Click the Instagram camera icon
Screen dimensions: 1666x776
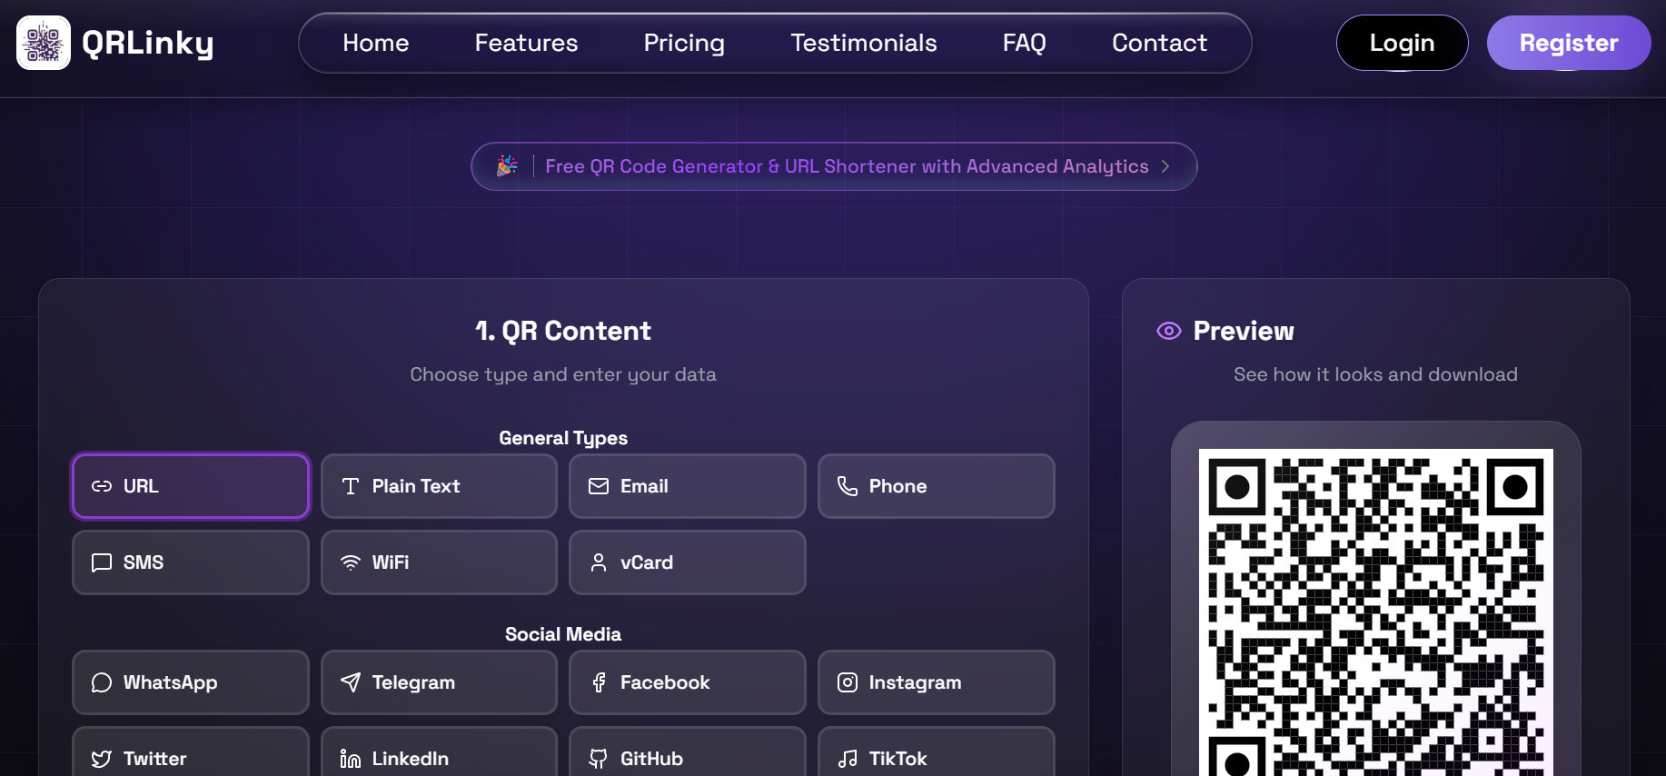click(x=848, y=682)
